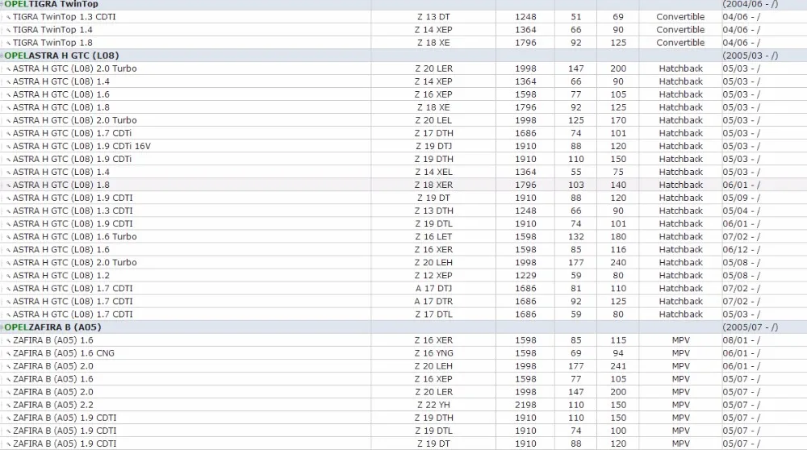
Task: Click arrow icon beside ZAFIRA B 1.6 CNG
Action: point(8,354)
